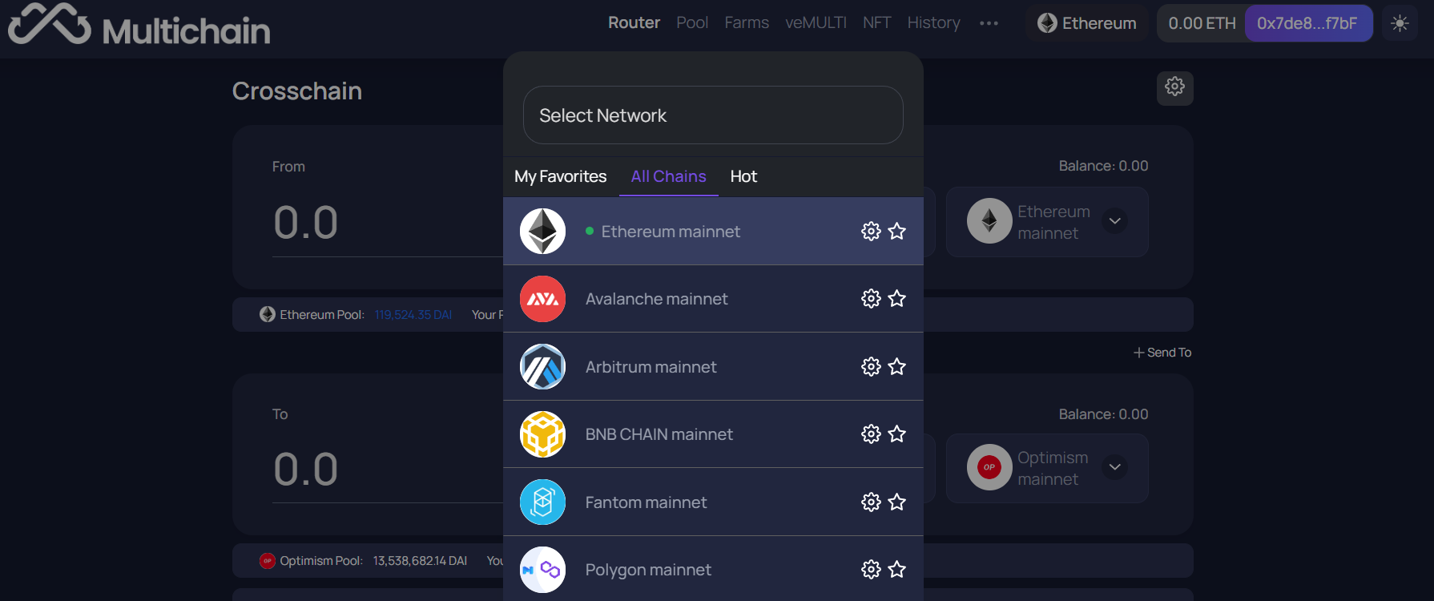Toggle favorite star for Arbitrum mainnet

click(897, 366)
